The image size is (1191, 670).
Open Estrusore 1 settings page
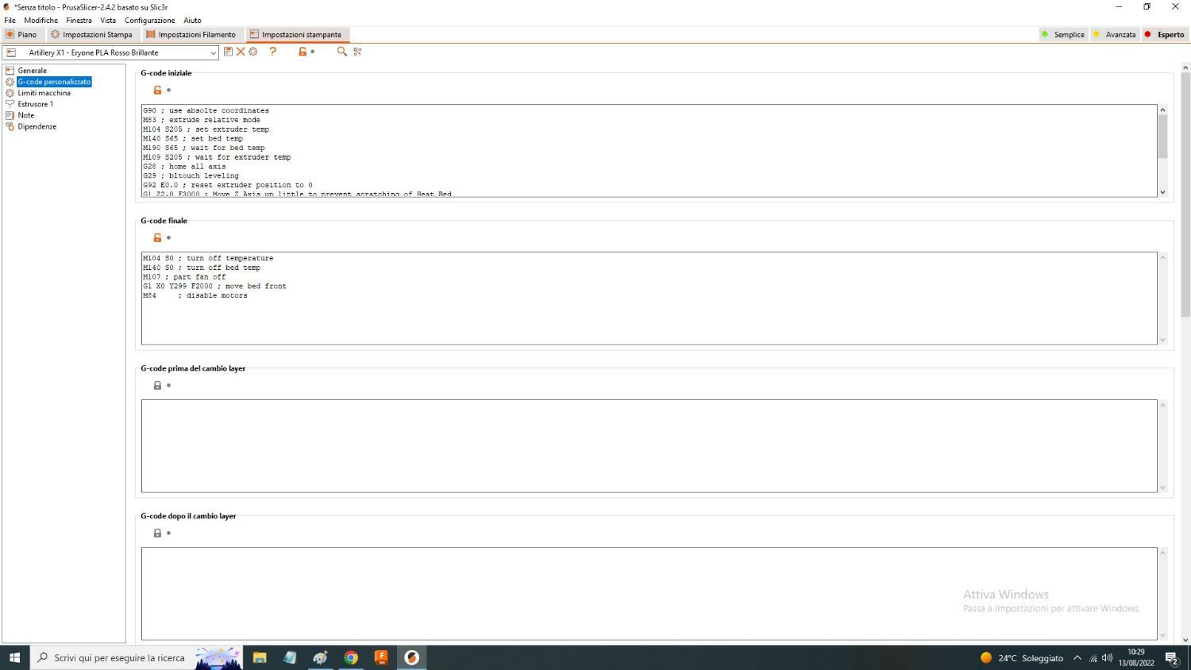tap(35, 104)
